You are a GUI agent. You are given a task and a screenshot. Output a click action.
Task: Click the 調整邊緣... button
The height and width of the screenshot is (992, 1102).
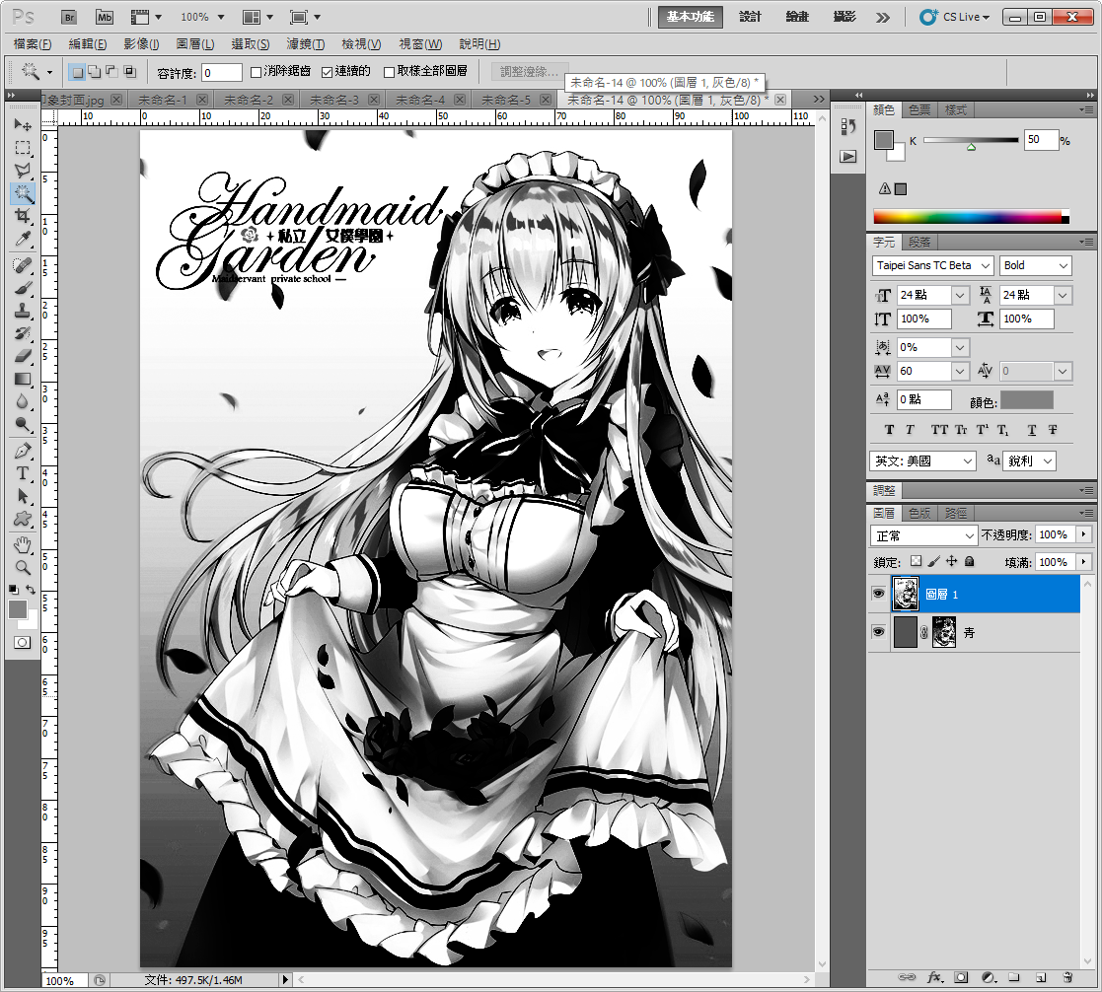click(x=529, y=72)
